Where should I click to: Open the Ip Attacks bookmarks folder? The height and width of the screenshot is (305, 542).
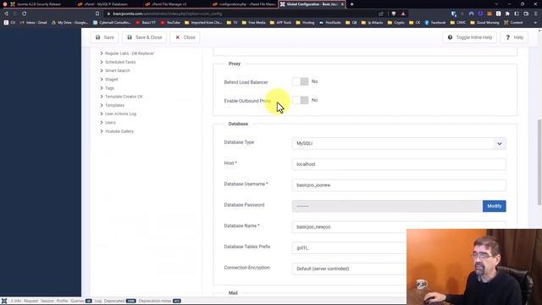tap(373, 23)
